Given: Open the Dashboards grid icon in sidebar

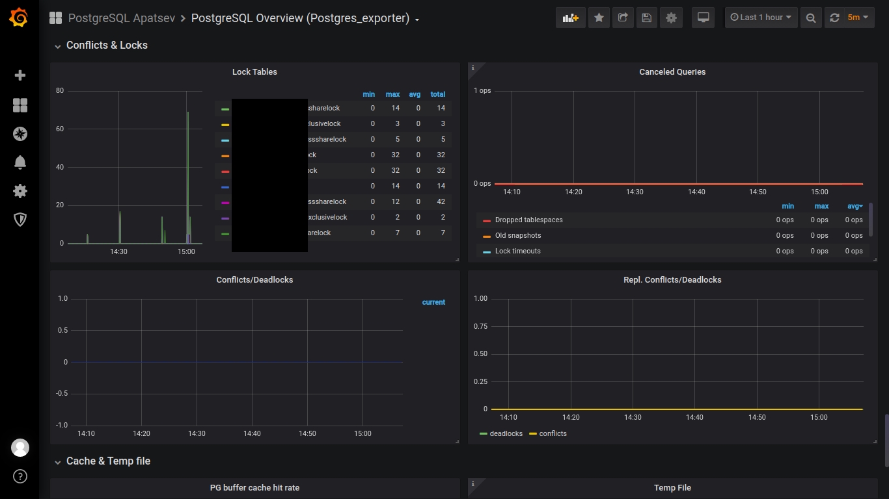Looking at the screenshot, I should [x=20, y=105].
